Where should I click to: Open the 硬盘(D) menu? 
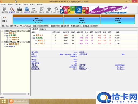pos(11,4)
